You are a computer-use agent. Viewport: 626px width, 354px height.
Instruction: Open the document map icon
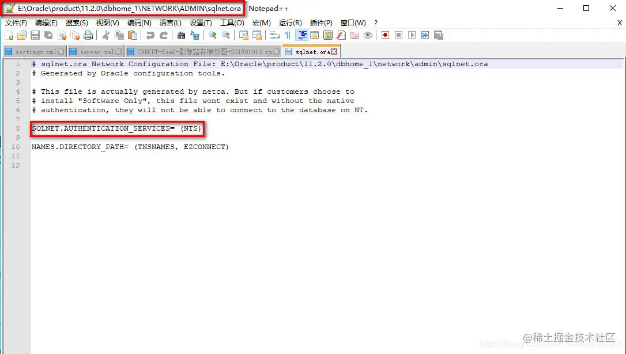pos(328,36)
